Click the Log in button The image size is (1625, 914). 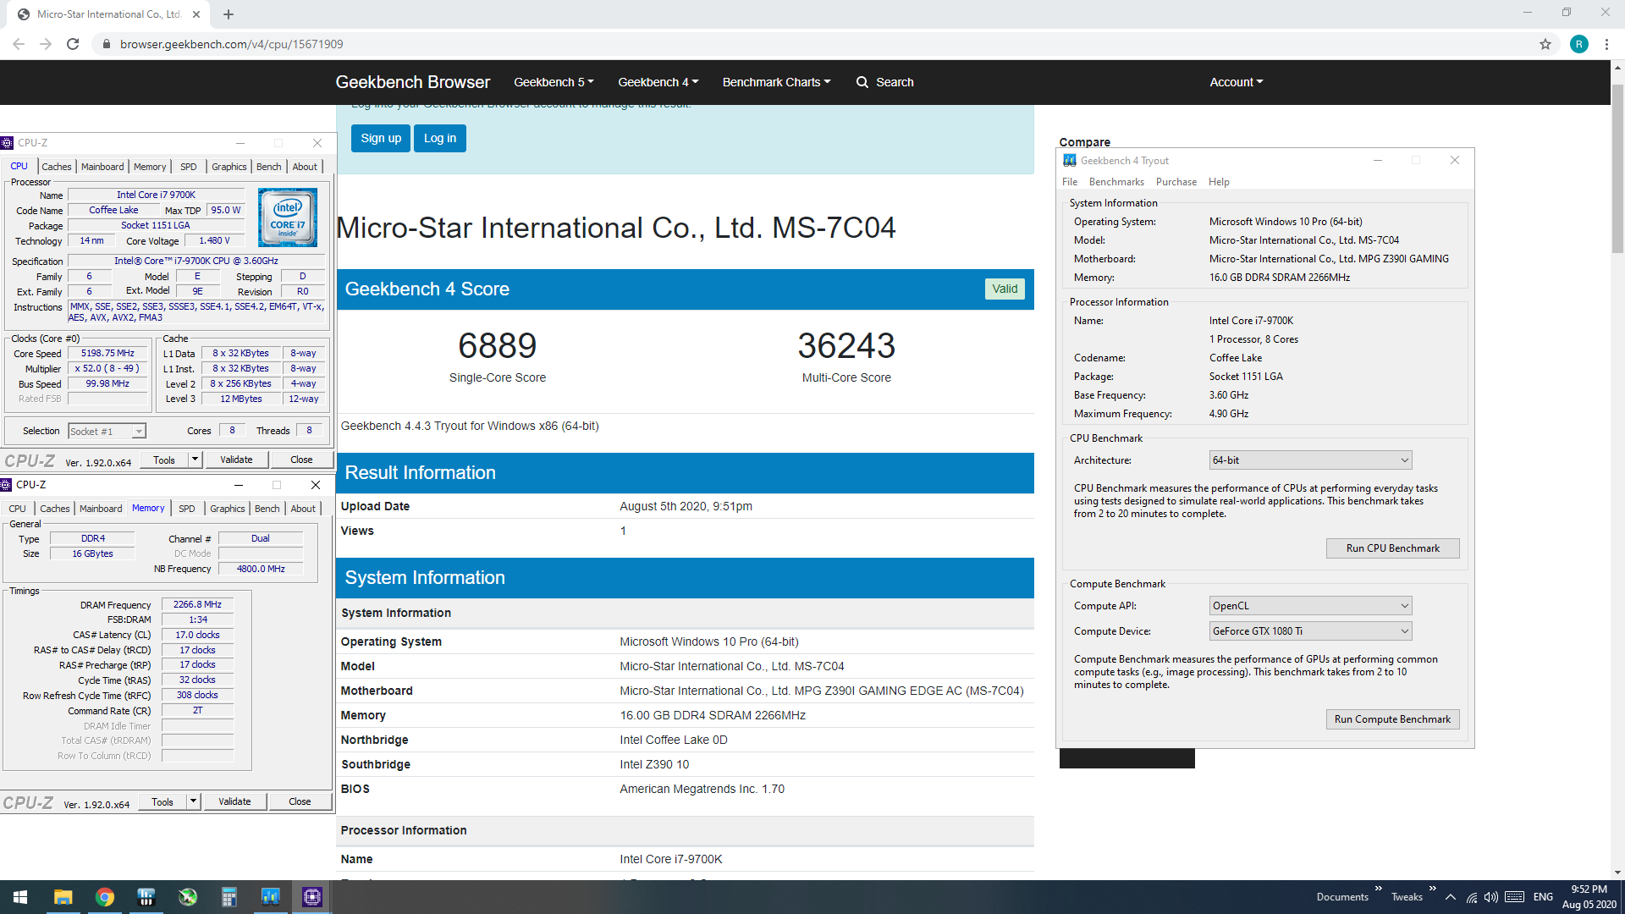click(x=440, y=138)
